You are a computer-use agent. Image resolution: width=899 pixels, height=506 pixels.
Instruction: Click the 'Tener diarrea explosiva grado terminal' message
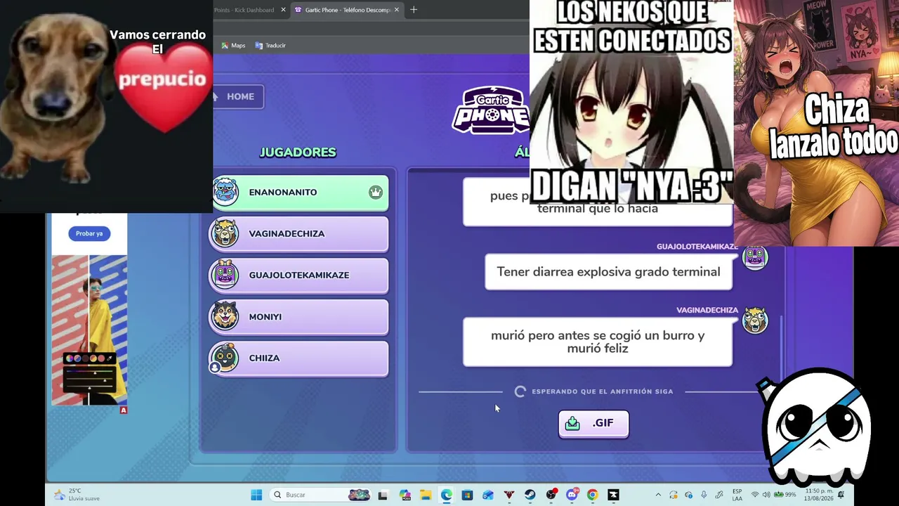click(608, 272)
